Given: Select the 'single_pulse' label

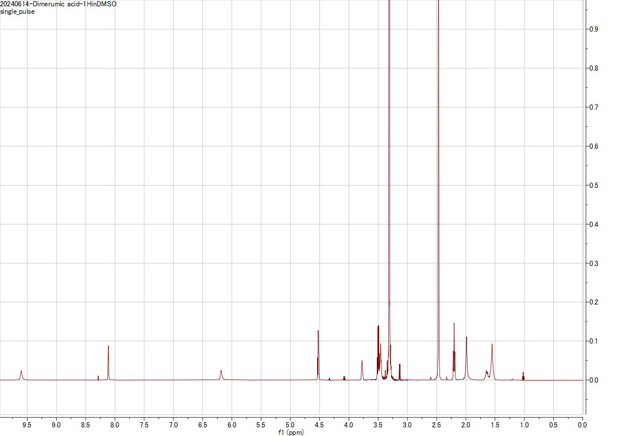Looking at the screenshot, I should click(x=17, y=11).
